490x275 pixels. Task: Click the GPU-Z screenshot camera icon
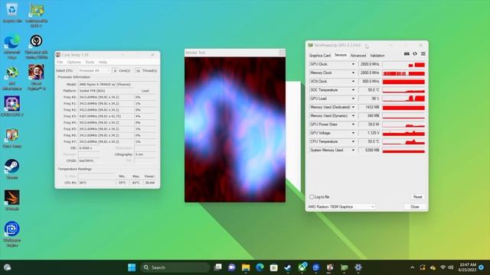click(407, 54)
